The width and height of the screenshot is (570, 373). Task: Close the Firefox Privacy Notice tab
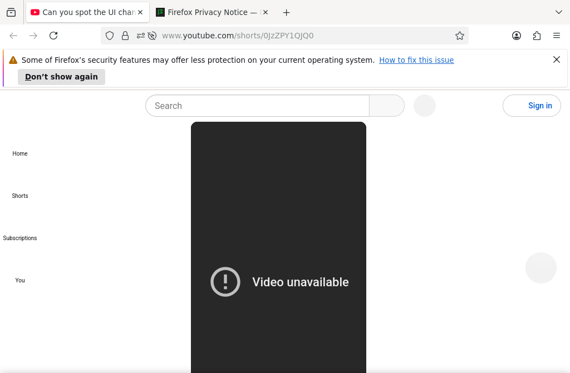266,12
